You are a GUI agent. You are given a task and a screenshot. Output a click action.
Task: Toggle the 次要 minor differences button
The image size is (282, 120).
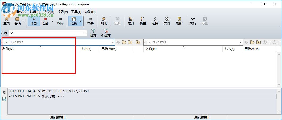[x=90, y=21]
